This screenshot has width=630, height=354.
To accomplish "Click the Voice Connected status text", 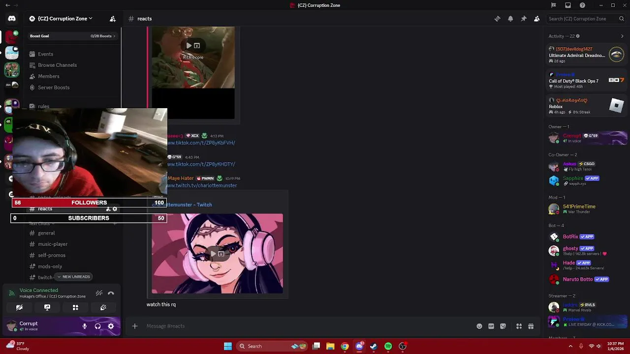I will [39, 291].
